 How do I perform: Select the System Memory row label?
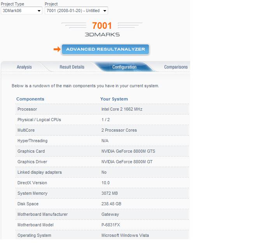click(x=32, y=194)
